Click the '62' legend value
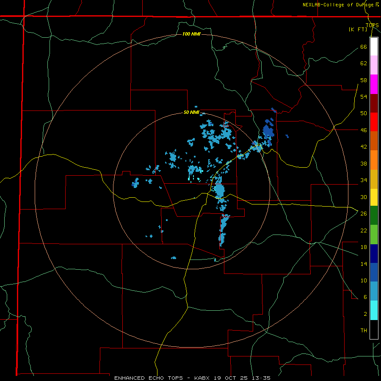The width and height of the screenshot is (381, 381). point(364,63)
